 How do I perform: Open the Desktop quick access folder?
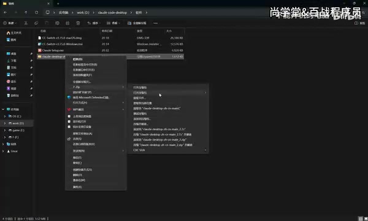point(12,54)
